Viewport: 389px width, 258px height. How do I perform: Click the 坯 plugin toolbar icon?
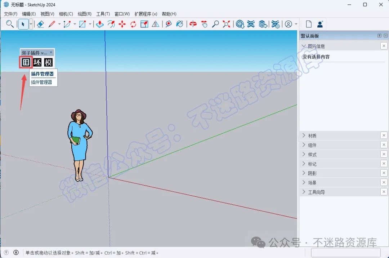point(37,62)
